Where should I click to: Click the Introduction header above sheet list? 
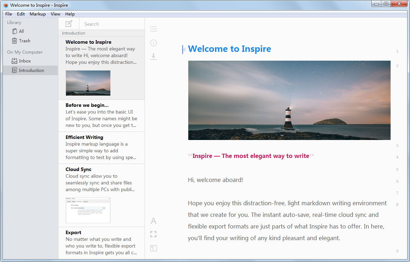pos(73,33)
